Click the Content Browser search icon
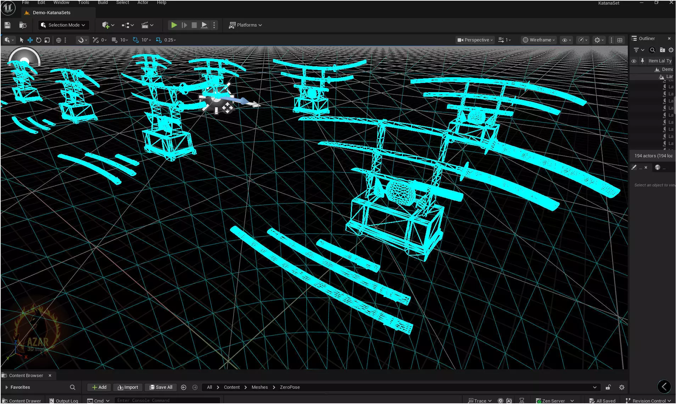 tap(73, 387)
